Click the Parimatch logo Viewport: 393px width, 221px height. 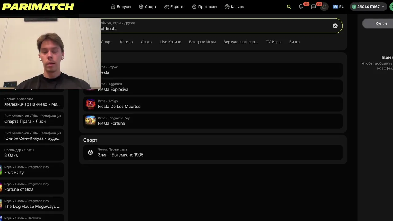point(38,7)
